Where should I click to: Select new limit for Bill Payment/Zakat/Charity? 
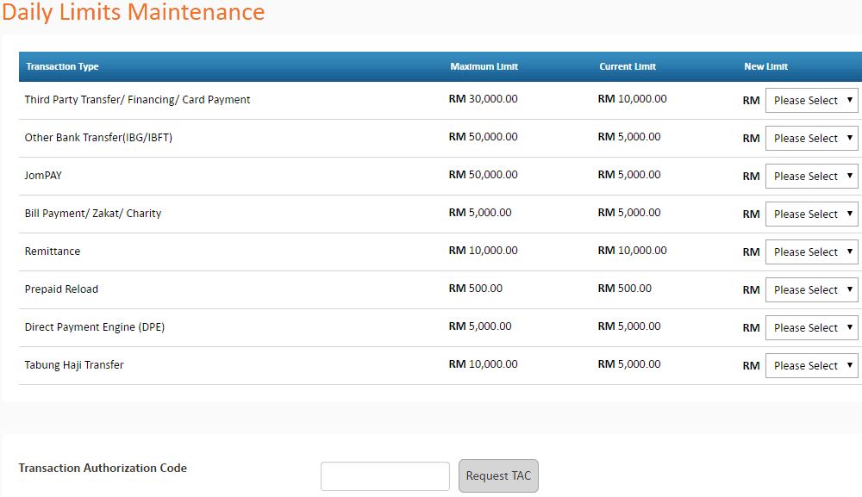[x=812, y=214]
